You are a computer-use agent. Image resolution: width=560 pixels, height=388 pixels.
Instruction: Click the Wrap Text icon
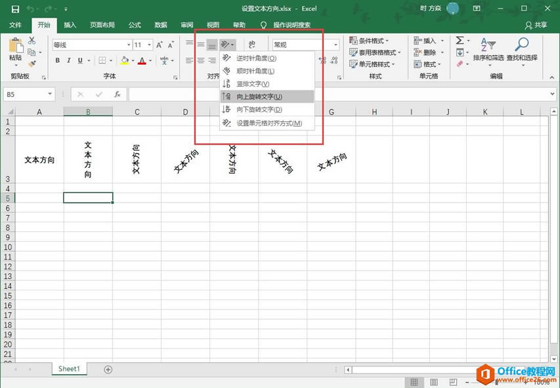click(x=253, y=43)
